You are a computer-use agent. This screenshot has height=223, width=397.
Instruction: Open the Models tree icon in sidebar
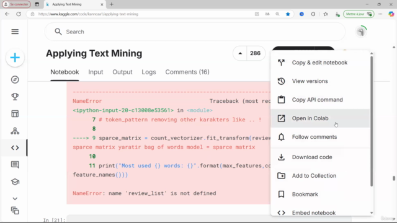[15, 131]
